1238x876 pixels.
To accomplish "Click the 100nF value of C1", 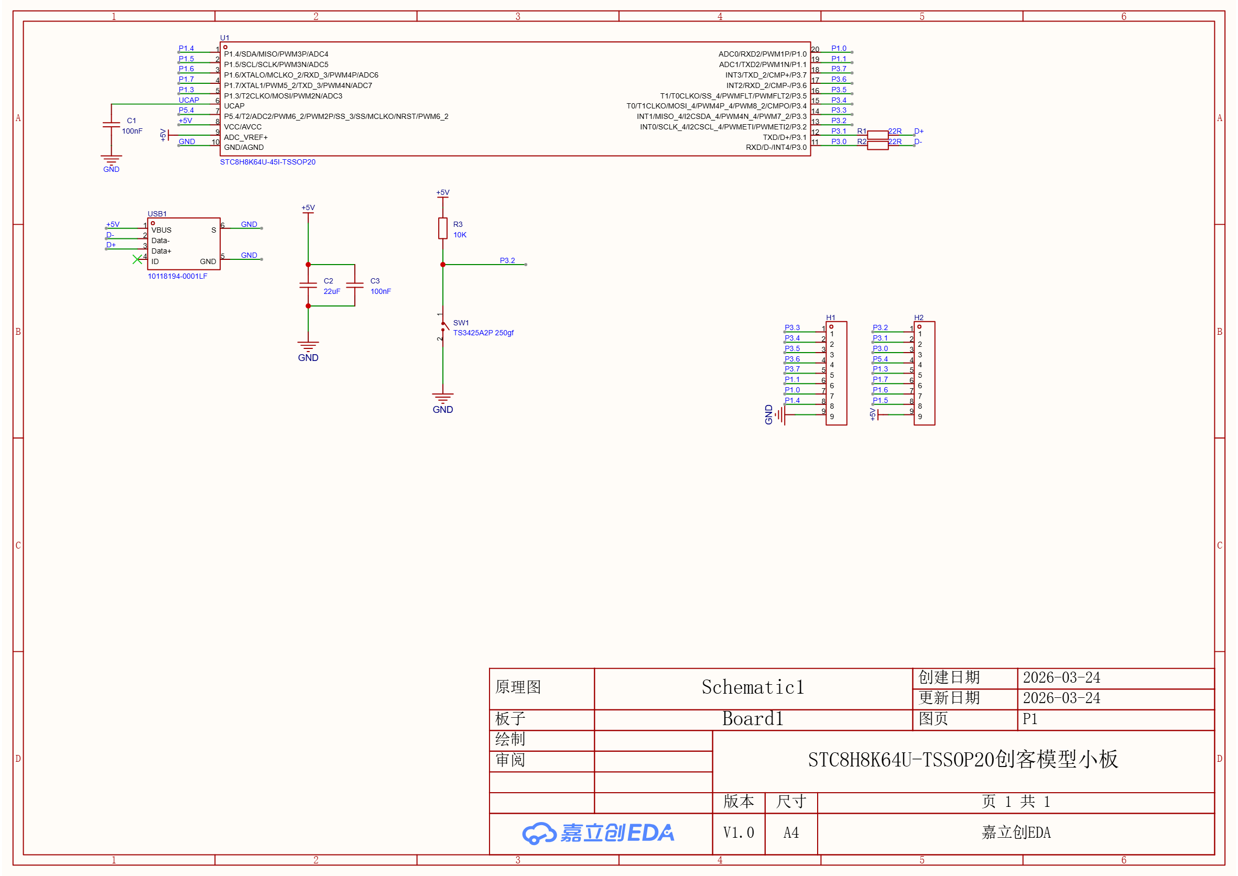I will pos(132,131).
